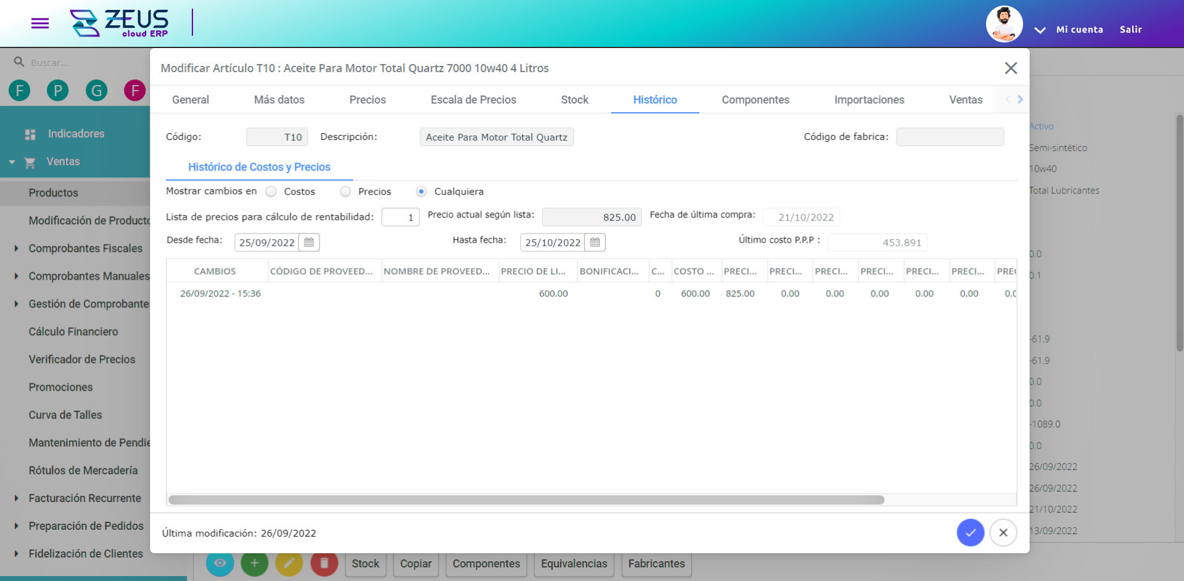
Task: Open the account dropdown chevron
Action: point(1040,30)
